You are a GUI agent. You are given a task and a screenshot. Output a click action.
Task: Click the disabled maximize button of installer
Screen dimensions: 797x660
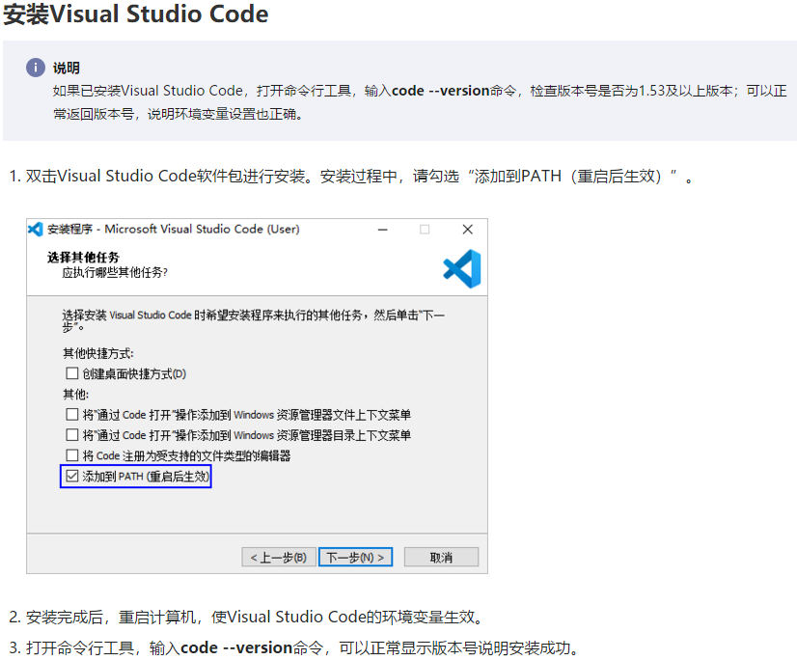coord(425,230)
